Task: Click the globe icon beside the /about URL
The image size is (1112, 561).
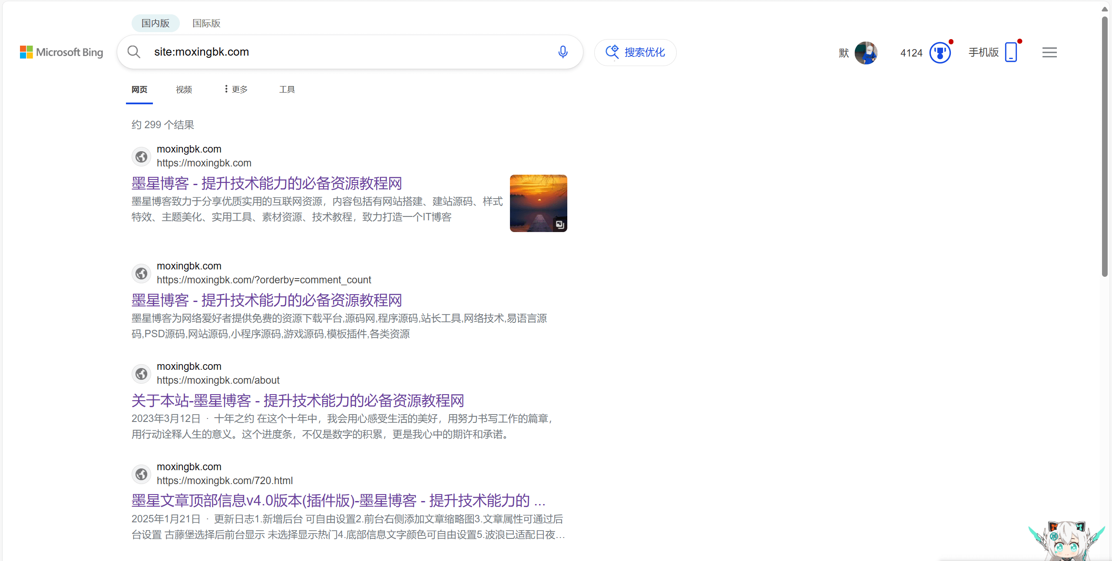Action: pos(141,374)
